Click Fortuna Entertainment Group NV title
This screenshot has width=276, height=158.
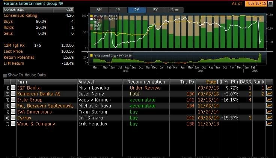[33, 3]
